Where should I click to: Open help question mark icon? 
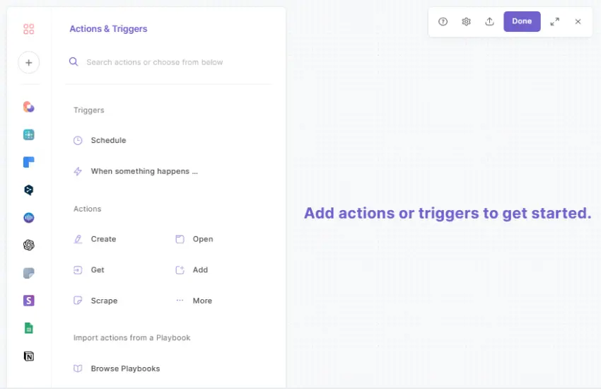click(x=443, y=21)
